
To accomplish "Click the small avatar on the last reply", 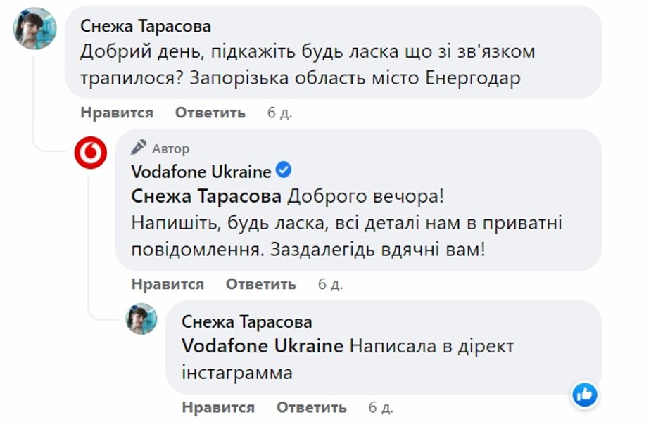I will 141,319.
